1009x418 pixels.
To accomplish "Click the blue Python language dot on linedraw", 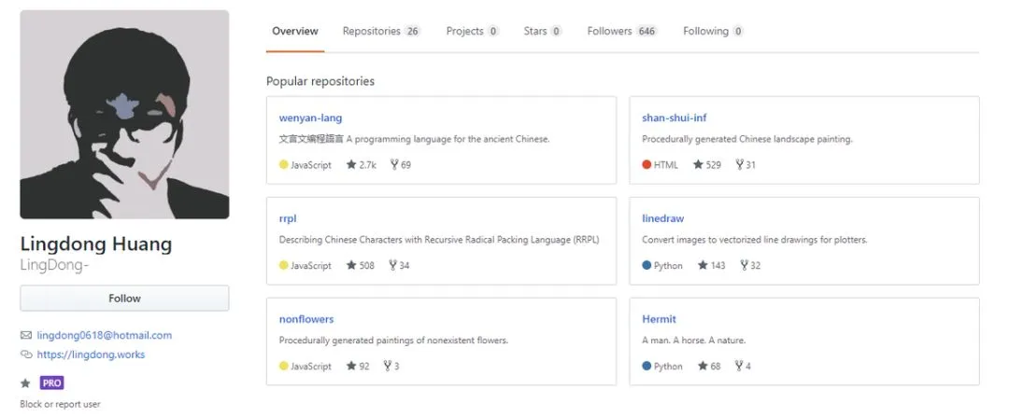I will (647, 266).
